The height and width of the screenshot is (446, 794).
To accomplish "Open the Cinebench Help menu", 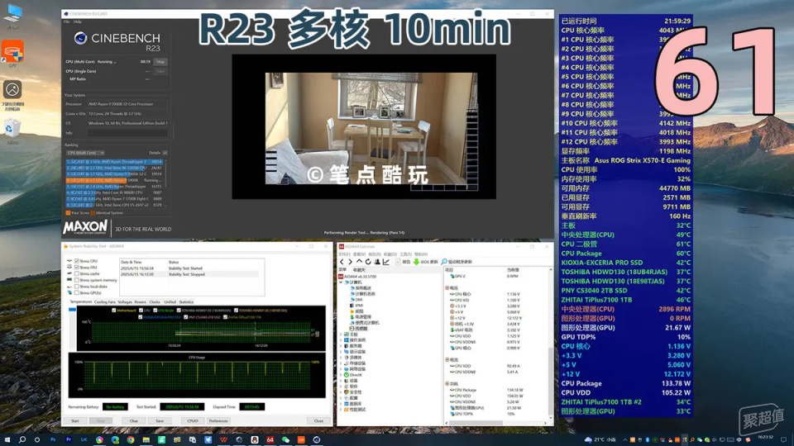I will [78, 21].
